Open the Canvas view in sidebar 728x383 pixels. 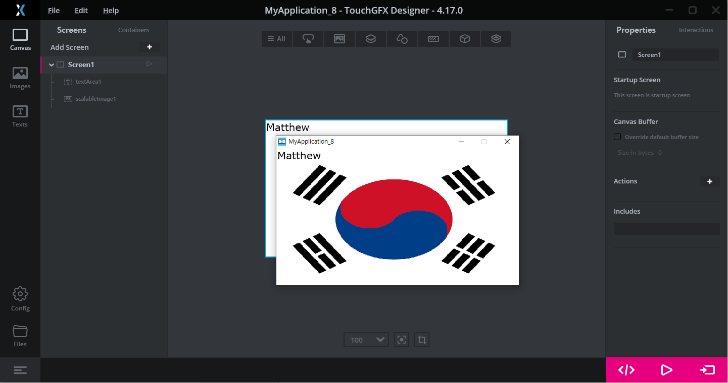tap(20, 40)
